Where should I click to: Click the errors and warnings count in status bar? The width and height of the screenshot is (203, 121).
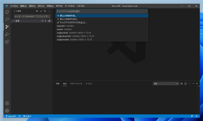click(x=27, y=116)
